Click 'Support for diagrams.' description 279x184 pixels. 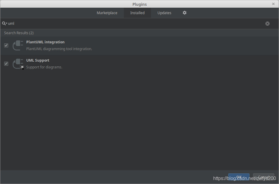click(x=44, y=67)
